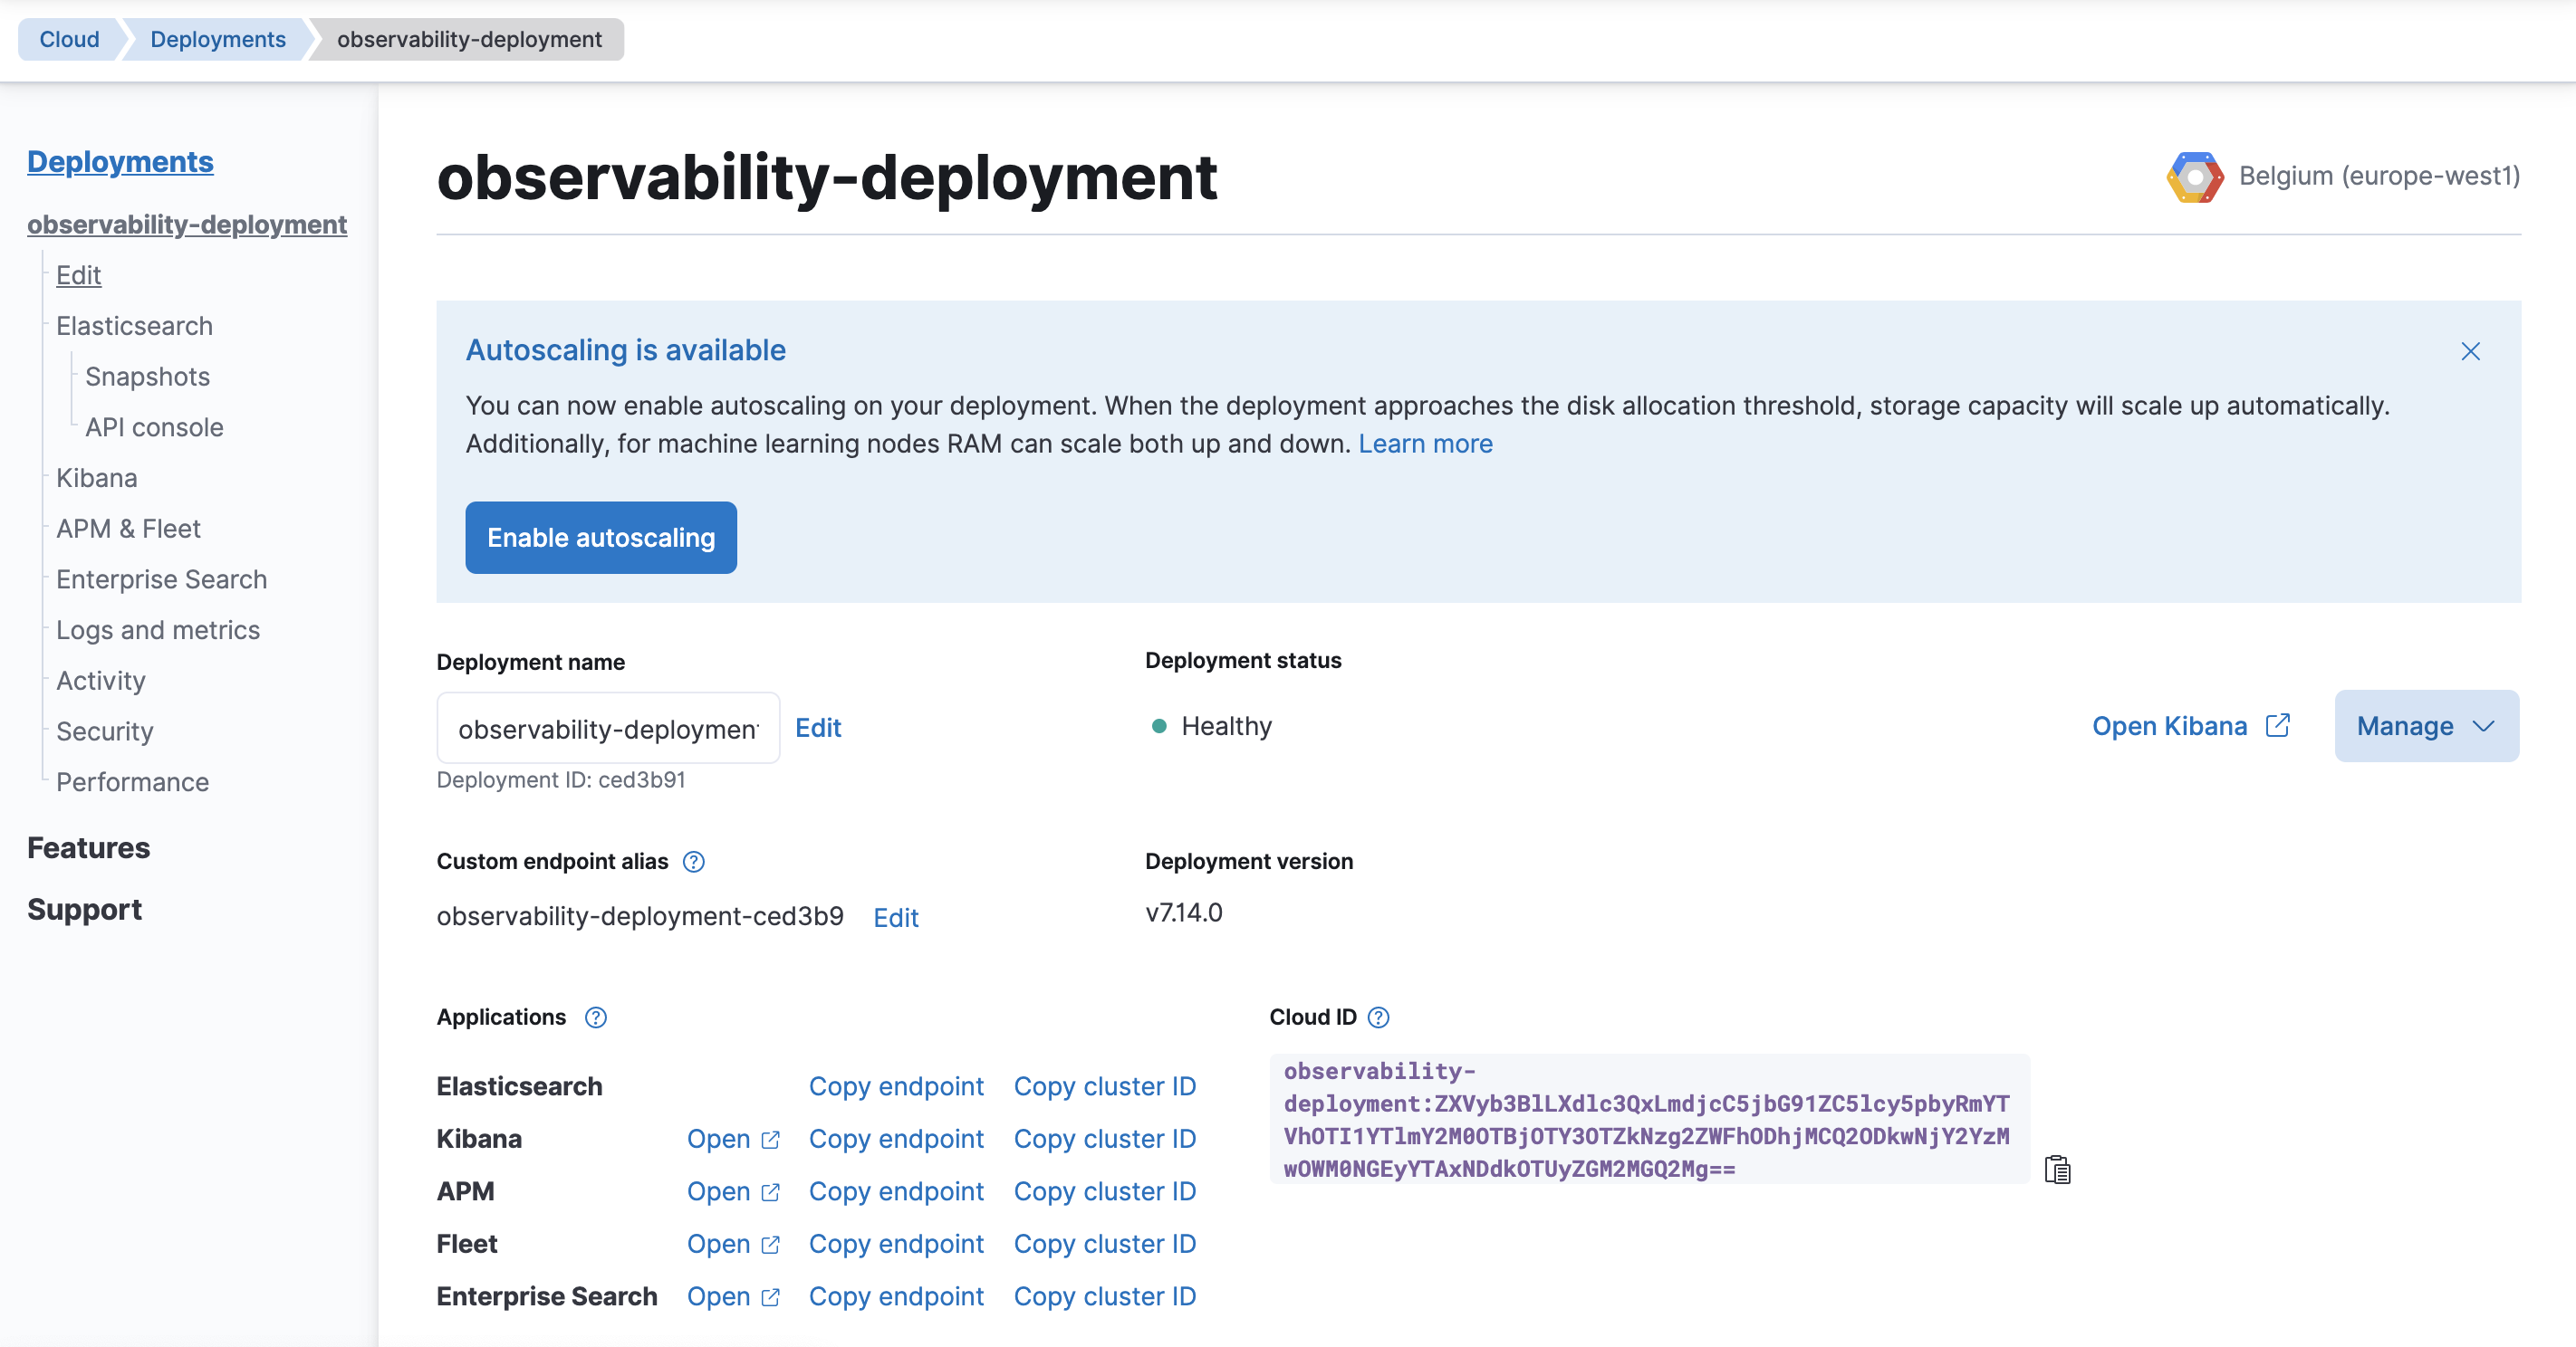This screenshot has height=1347, width=2576.
Task: Click the Deployment name input field
Action: pyautogui.click(x=608, y=729)
